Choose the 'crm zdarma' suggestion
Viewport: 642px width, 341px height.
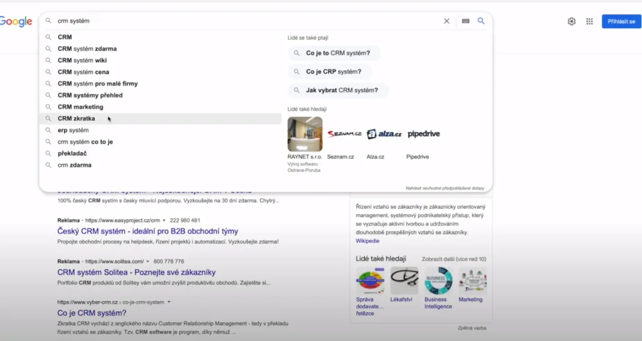(x=160, y=165)
